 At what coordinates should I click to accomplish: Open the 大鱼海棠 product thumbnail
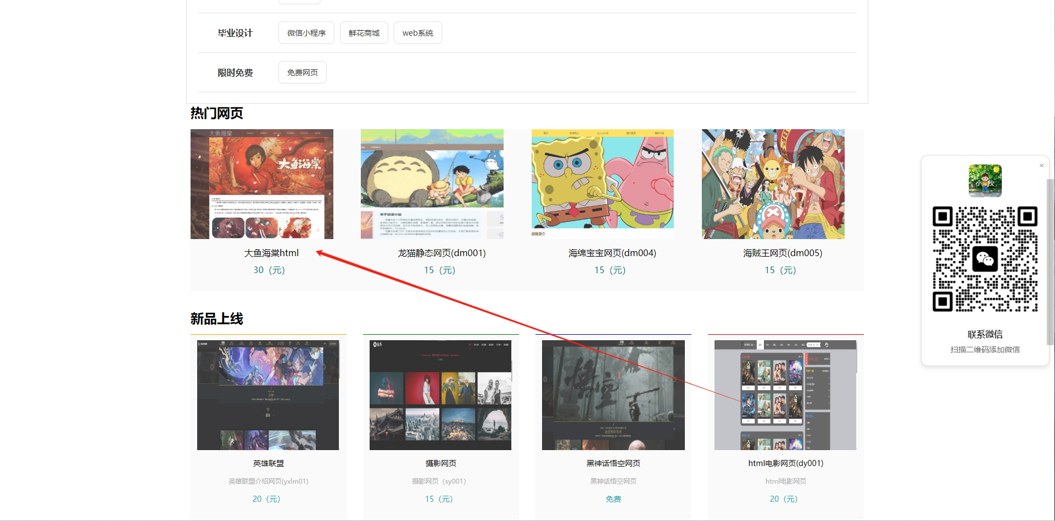click(x=262, y=184)
